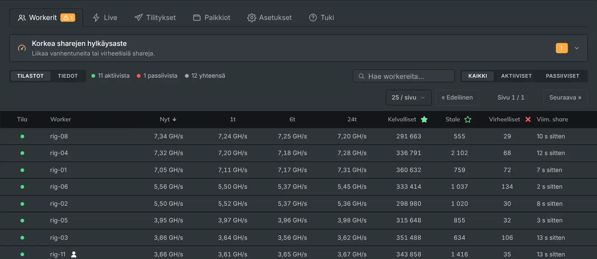Open the 25 / sivu page size dropdown
This screenshot has height=259, width=597.
pyautogui.click(x=408, y=97)
